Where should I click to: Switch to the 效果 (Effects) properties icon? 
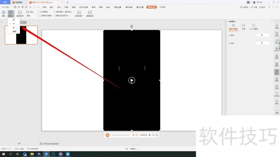click(243, 27)
